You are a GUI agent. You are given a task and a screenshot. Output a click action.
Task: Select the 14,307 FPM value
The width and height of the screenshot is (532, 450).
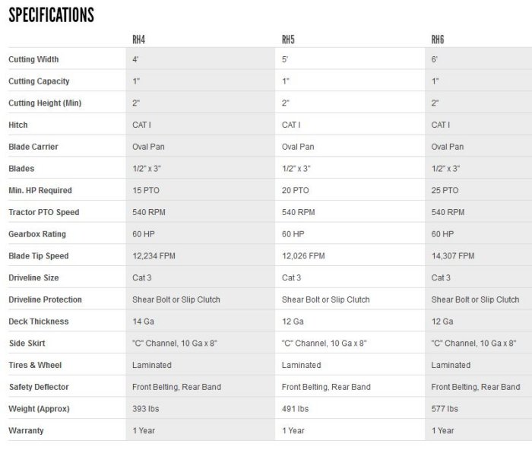point(453,256)
